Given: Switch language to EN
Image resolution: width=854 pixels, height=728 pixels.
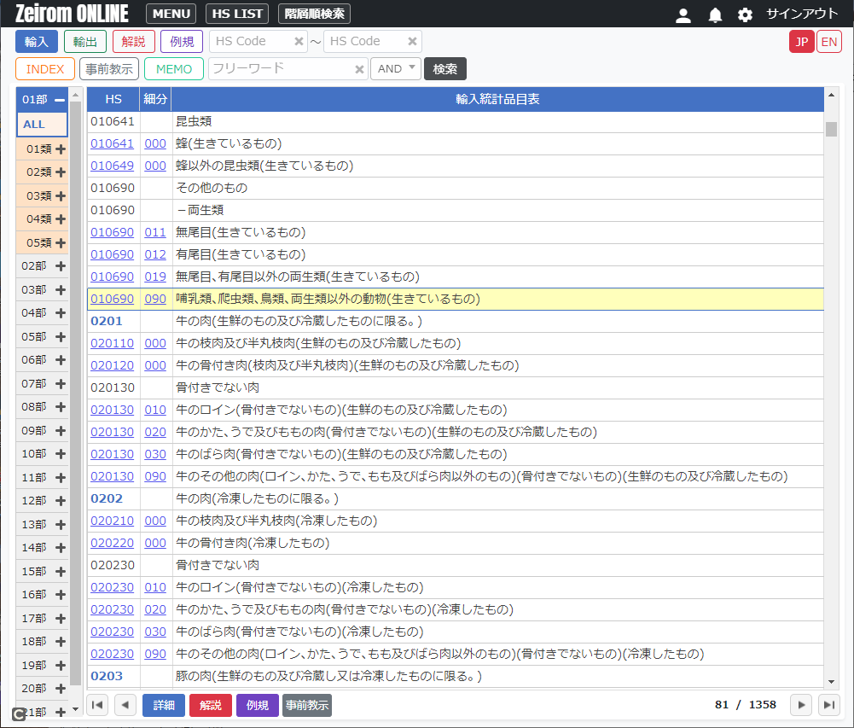Looking at the screenshot, I should [828, 42].
